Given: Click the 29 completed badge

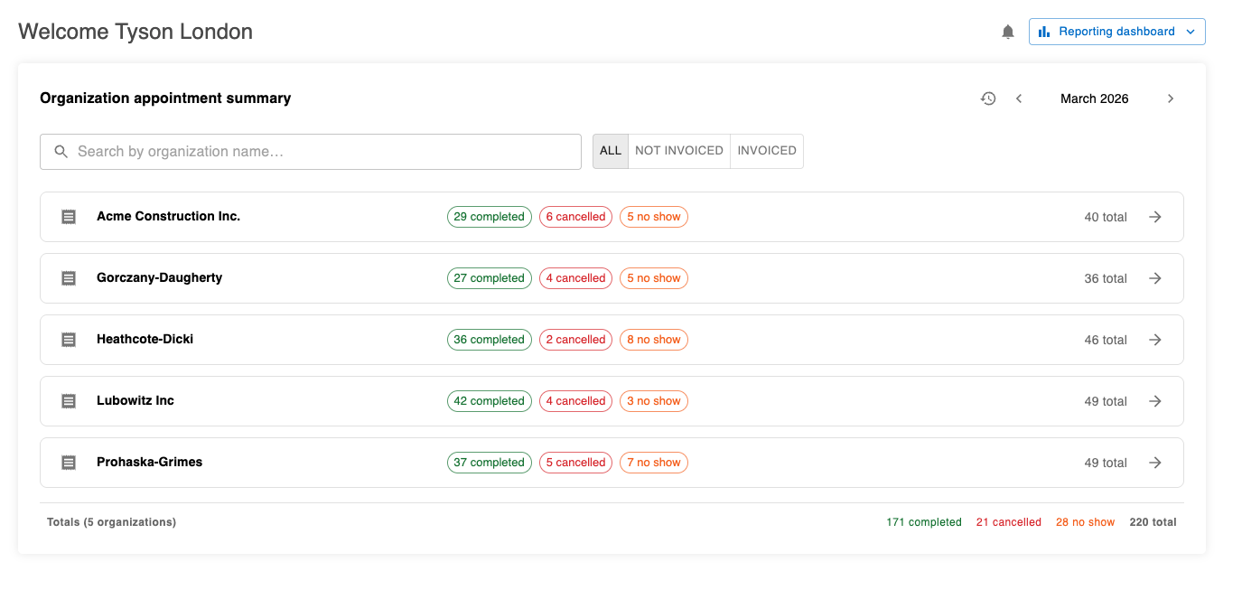Looking at the screenshot, I should pyautogui.click(x=489, y=217).
